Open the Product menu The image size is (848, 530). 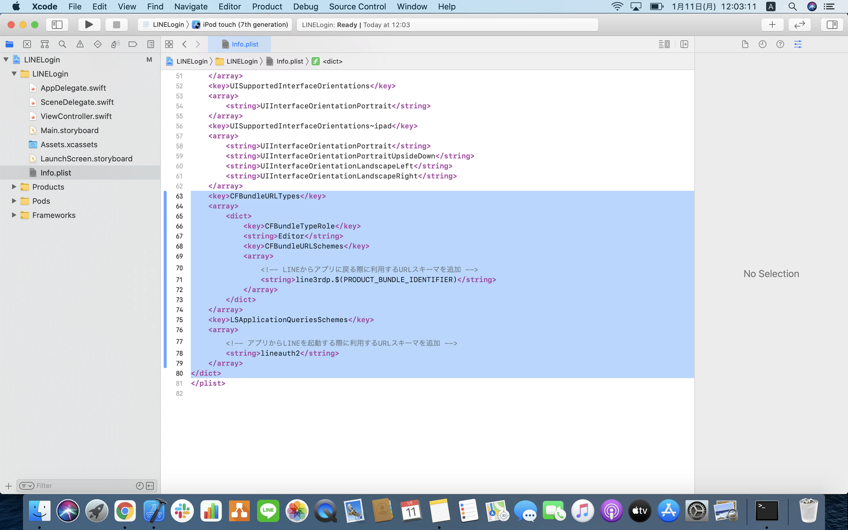267,7
